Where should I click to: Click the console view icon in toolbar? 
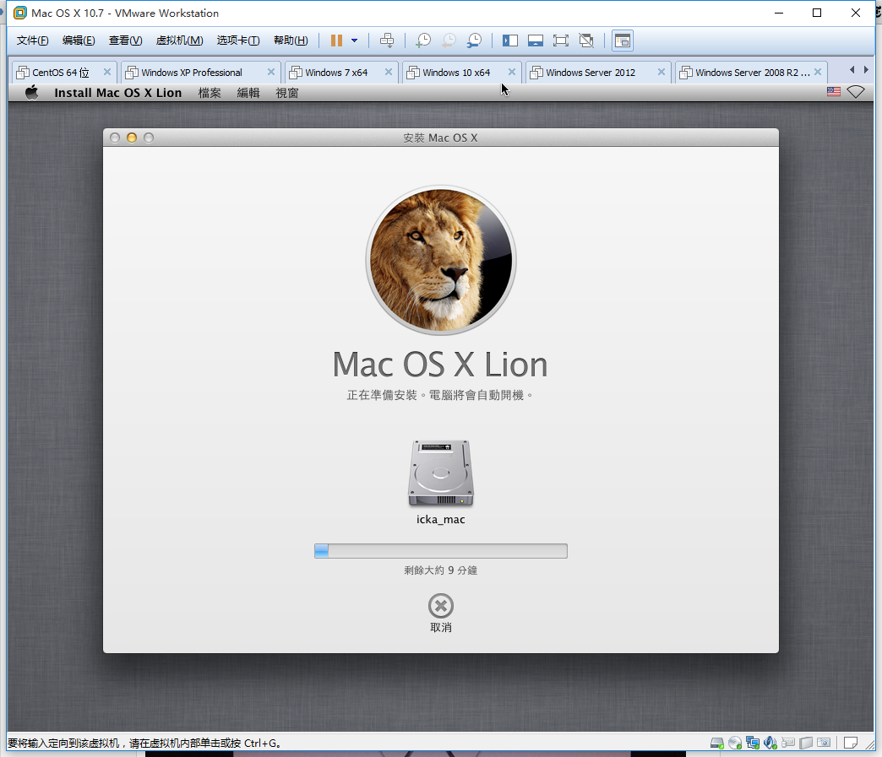point(623,41)
